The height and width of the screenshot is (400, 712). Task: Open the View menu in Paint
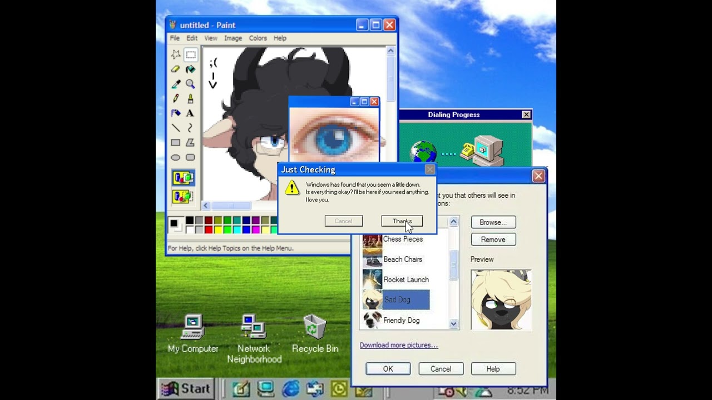[211, 38]
